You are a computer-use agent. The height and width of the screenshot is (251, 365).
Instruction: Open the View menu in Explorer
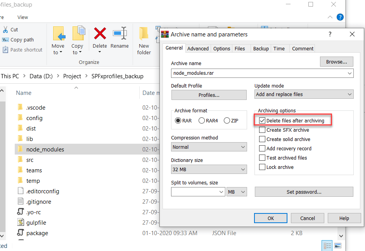tap(22, 17)
